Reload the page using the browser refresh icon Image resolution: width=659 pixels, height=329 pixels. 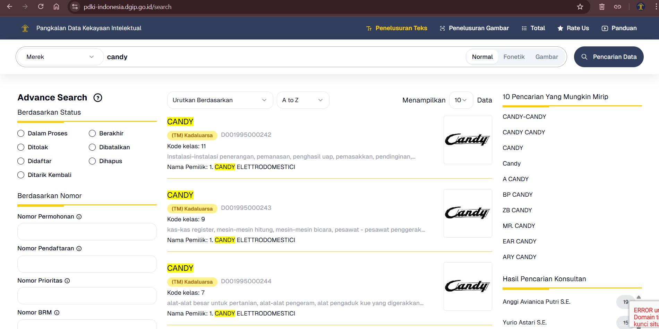click(41, 7)
